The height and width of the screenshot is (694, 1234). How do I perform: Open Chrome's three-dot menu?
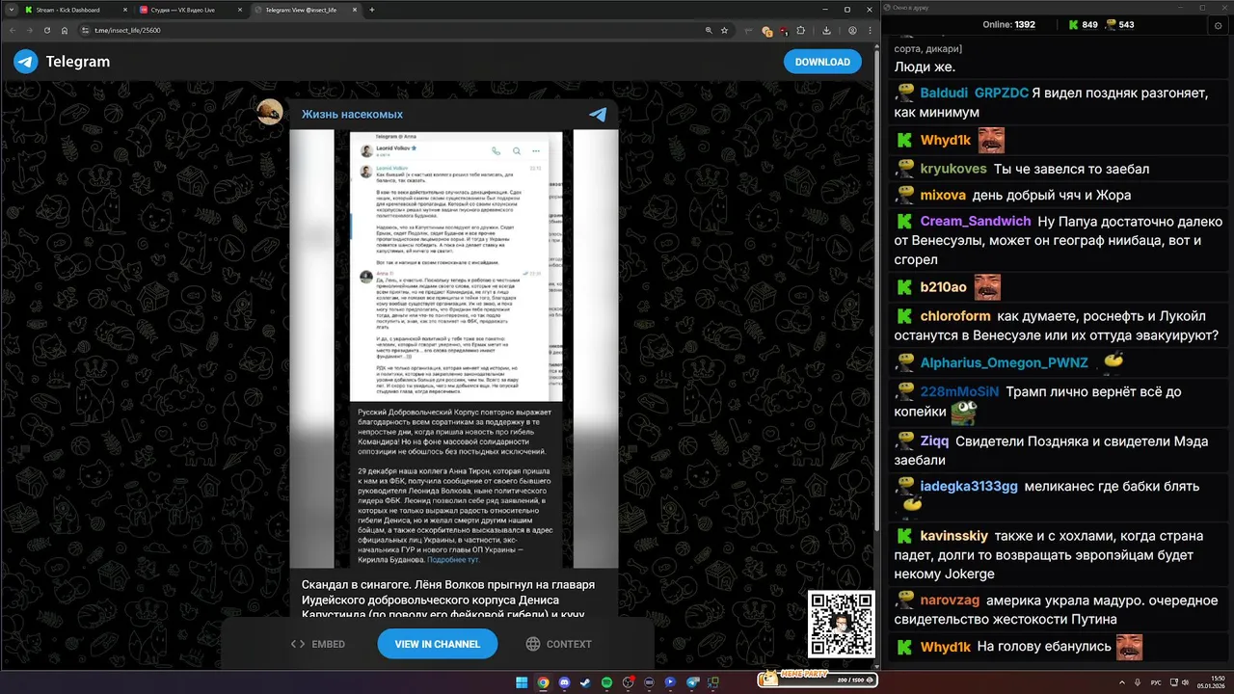coord(870,30)
